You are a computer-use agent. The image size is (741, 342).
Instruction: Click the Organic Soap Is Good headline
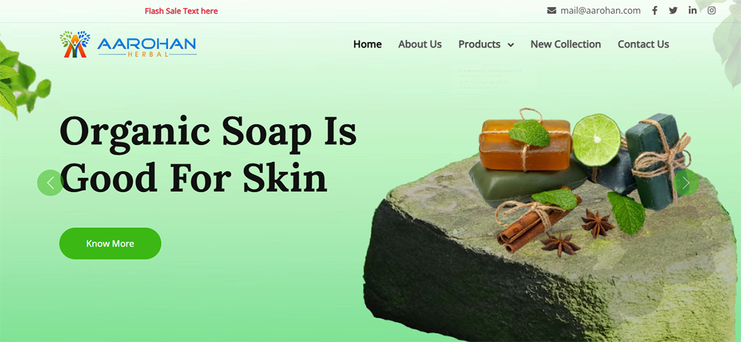(x=208, y=155)
